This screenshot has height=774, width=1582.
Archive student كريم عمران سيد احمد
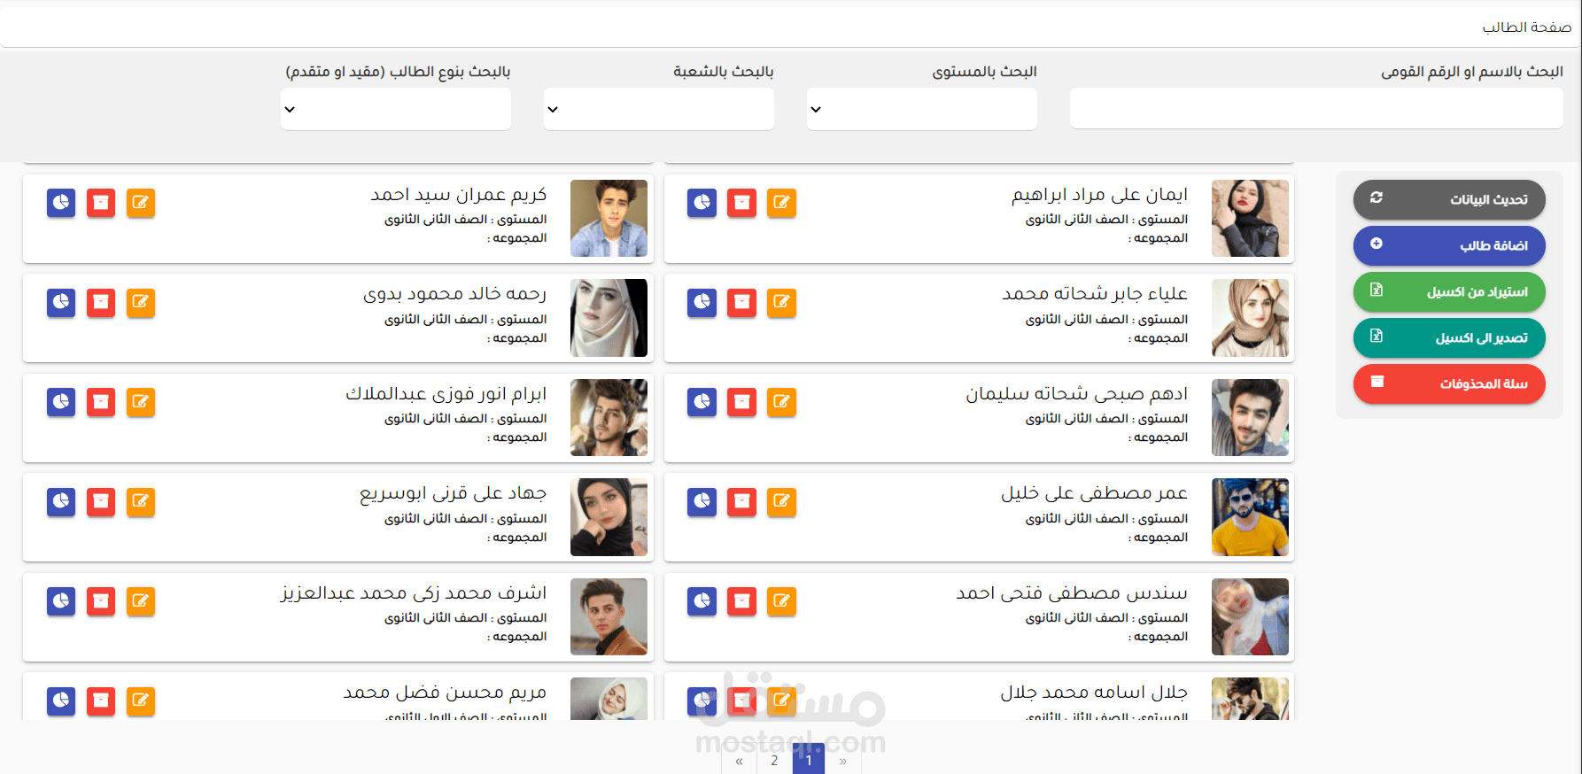pyautogui.click(x=101, y=203)
